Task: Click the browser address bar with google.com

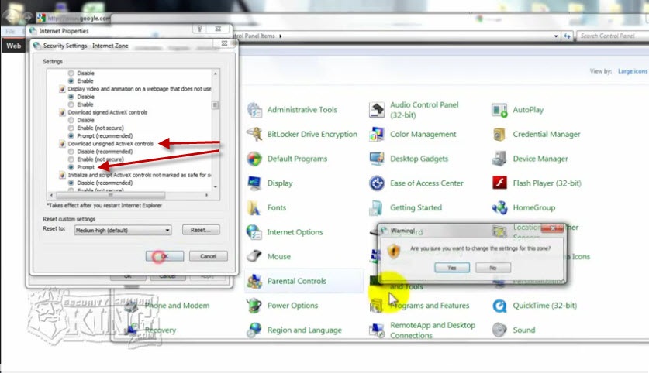Action: pos(78,18)
